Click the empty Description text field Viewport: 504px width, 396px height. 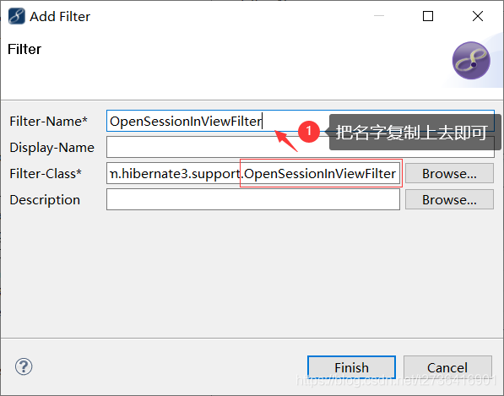(253, 199)
